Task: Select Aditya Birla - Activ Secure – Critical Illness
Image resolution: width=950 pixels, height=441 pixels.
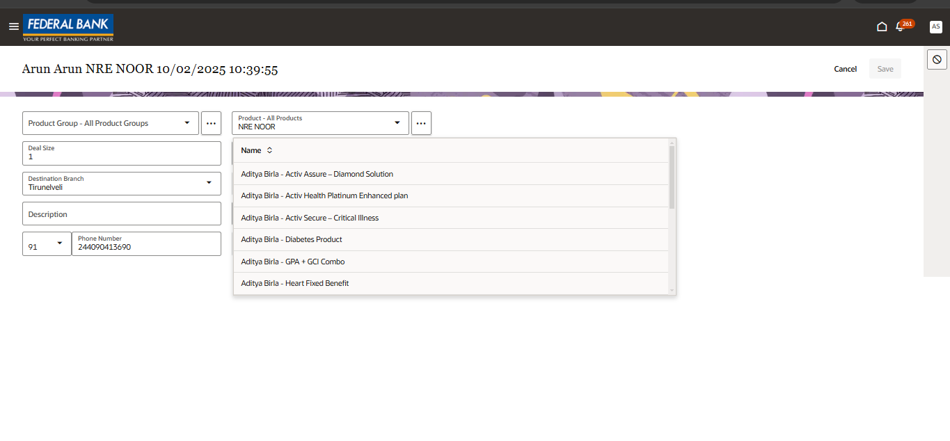Action: coord(451,218)
